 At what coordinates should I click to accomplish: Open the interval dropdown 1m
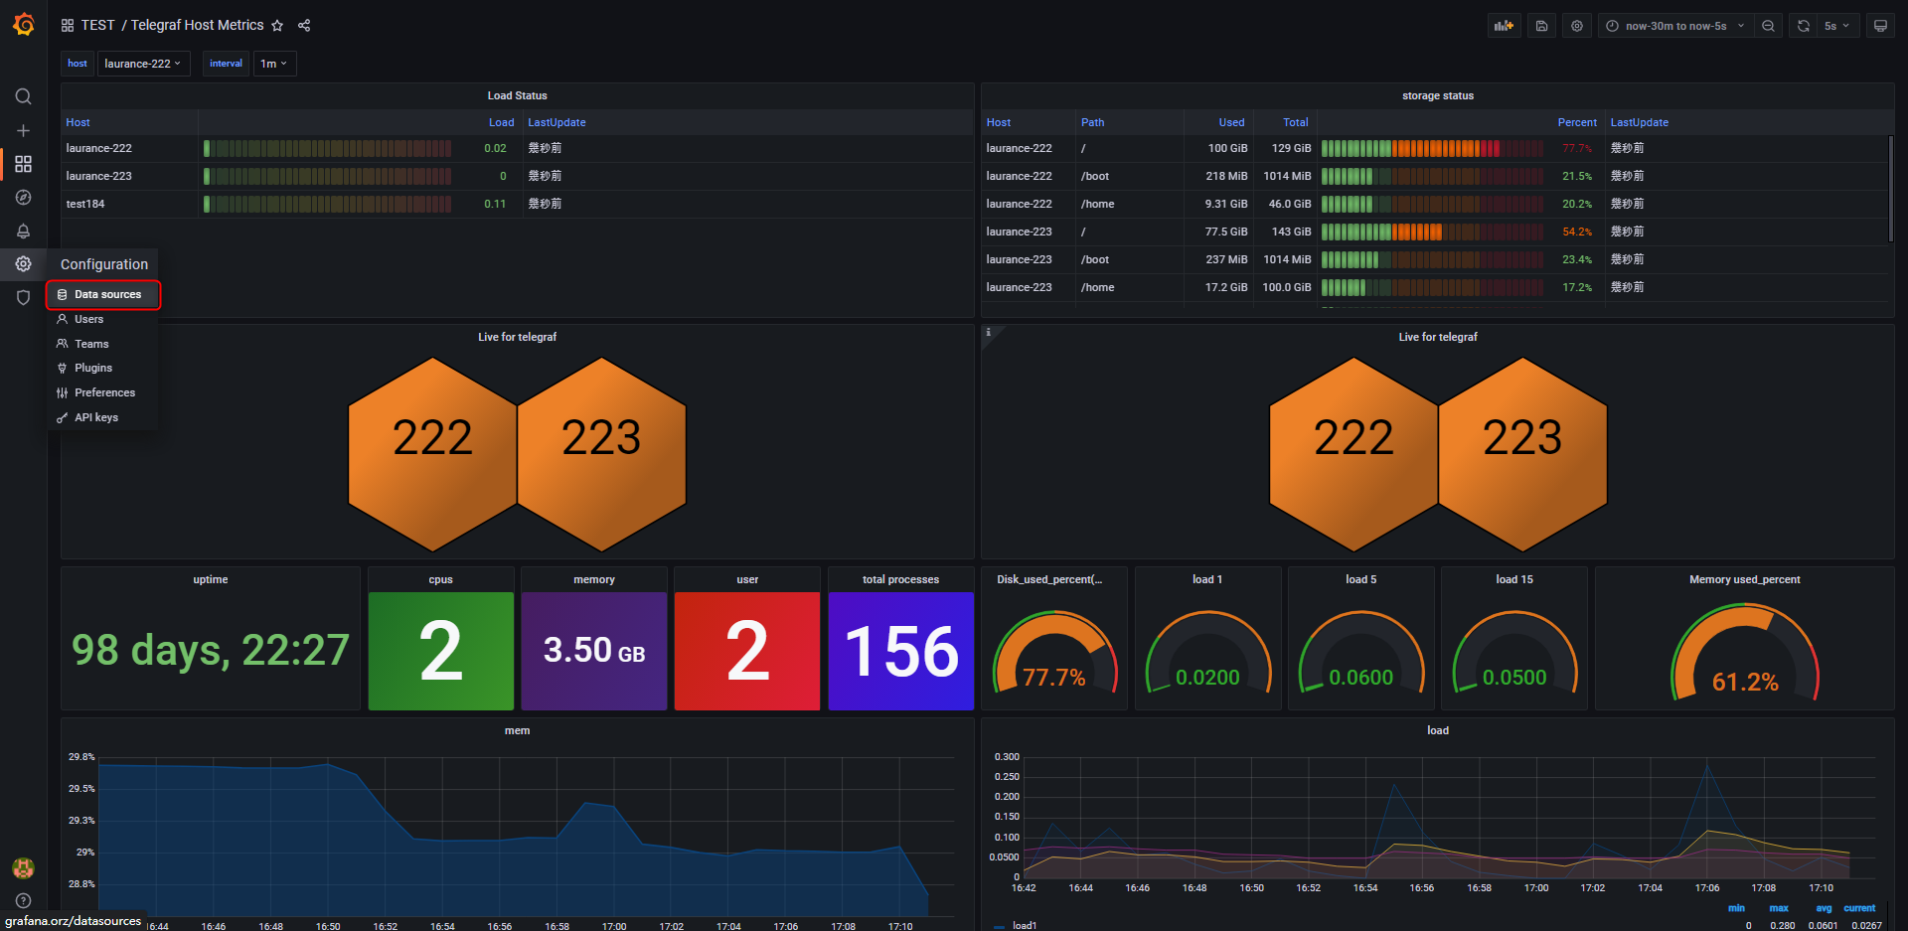click(274, 64)
